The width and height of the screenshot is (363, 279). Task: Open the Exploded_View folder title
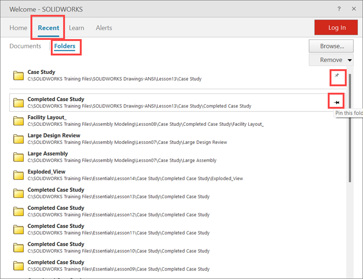pyautogui.click(x=47, y=172)
